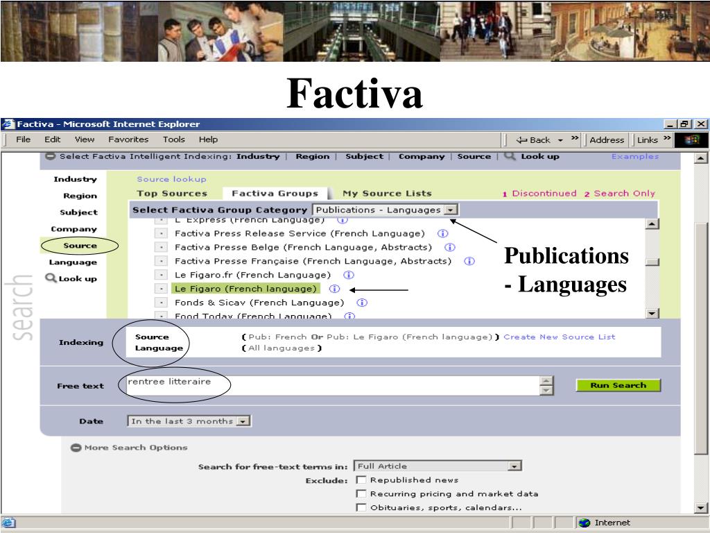The width and height of the screenshot is (710, 533).
Task: Switch to the Top Sources tab
Action: tap(172, 194)
